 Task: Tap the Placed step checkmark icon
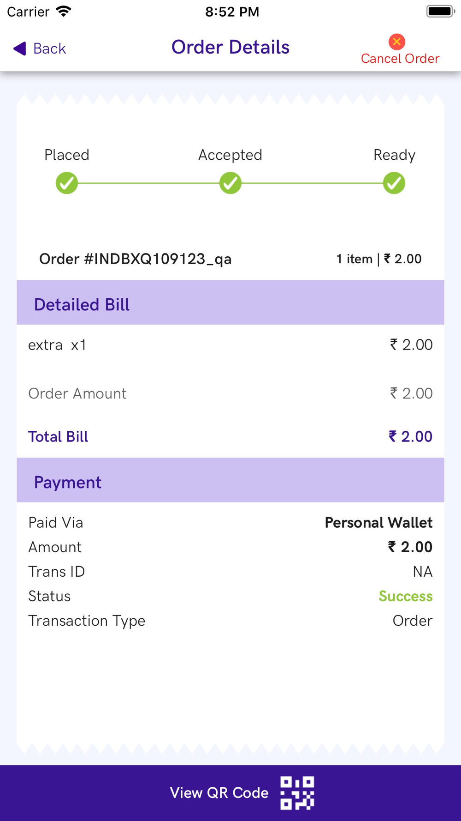click(67, 183)
